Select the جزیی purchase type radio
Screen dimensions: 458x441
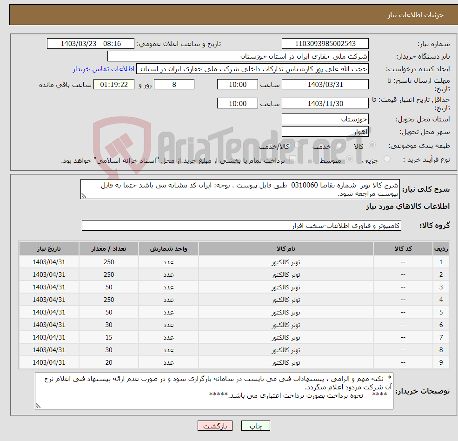(x=387, y=159)
